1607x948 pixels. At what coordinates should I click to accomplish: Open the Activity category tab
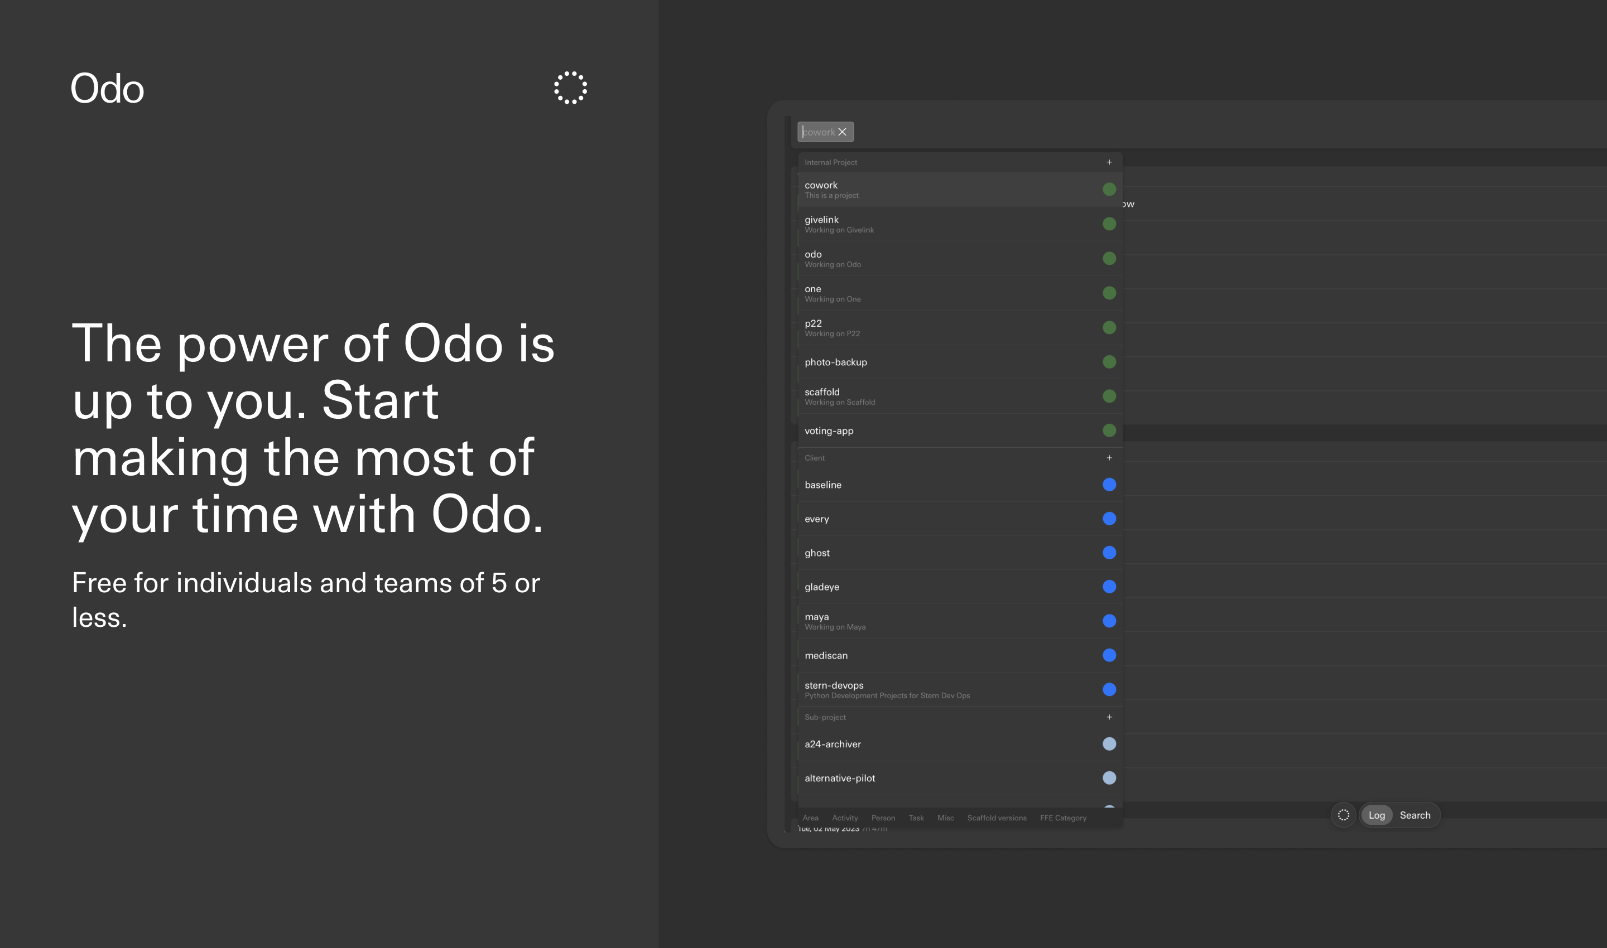(845, 818)
